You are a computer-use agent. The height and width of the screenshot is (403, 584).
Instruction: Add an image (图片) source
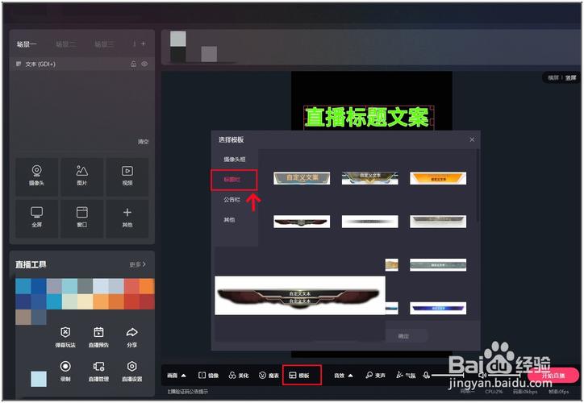pyautogui.click(x=81, y=176)
